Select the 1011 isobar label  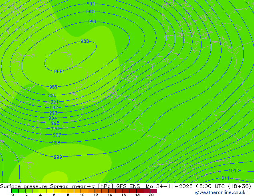click(224, 178)
